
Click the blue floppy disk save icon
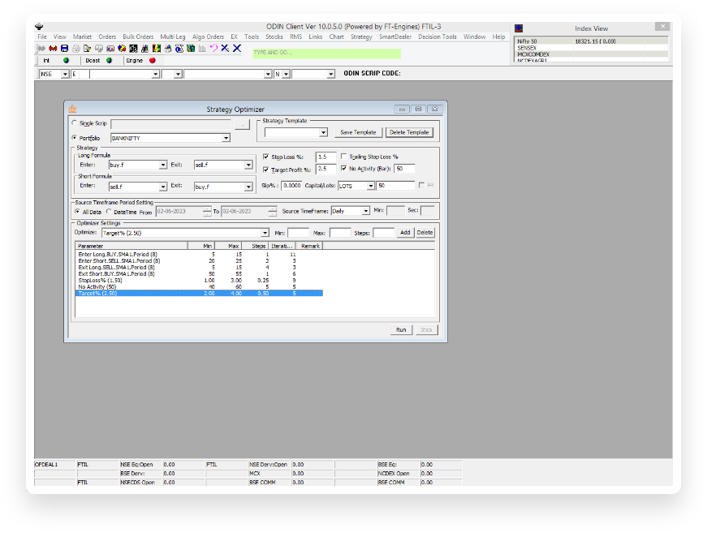[64, 48]
